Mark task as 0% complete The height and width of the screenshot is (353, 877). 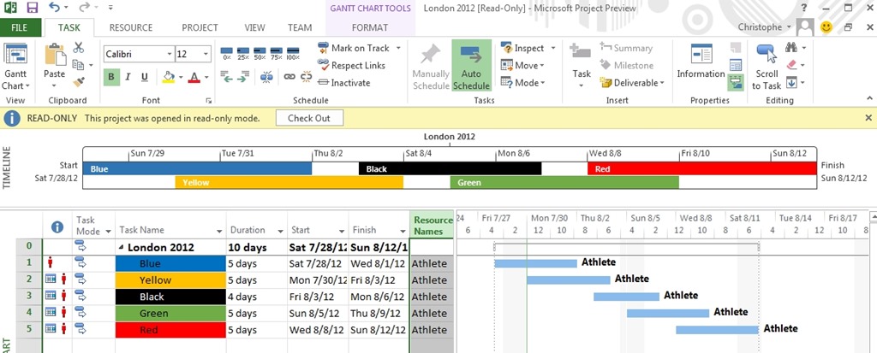226,54
